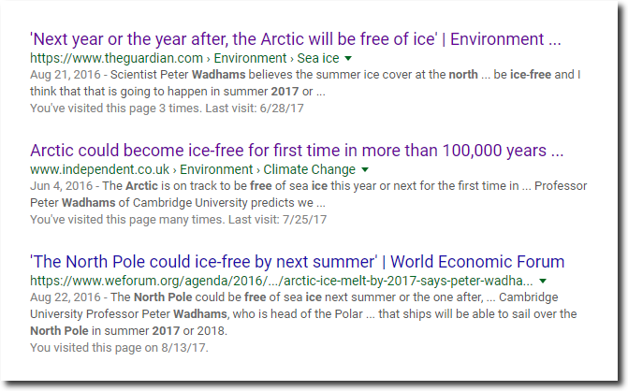Screen dimensions: 628x391
Task: Click the 'North Pole in summer 2017 or 2018' snippet line
Action: [128, 330]
